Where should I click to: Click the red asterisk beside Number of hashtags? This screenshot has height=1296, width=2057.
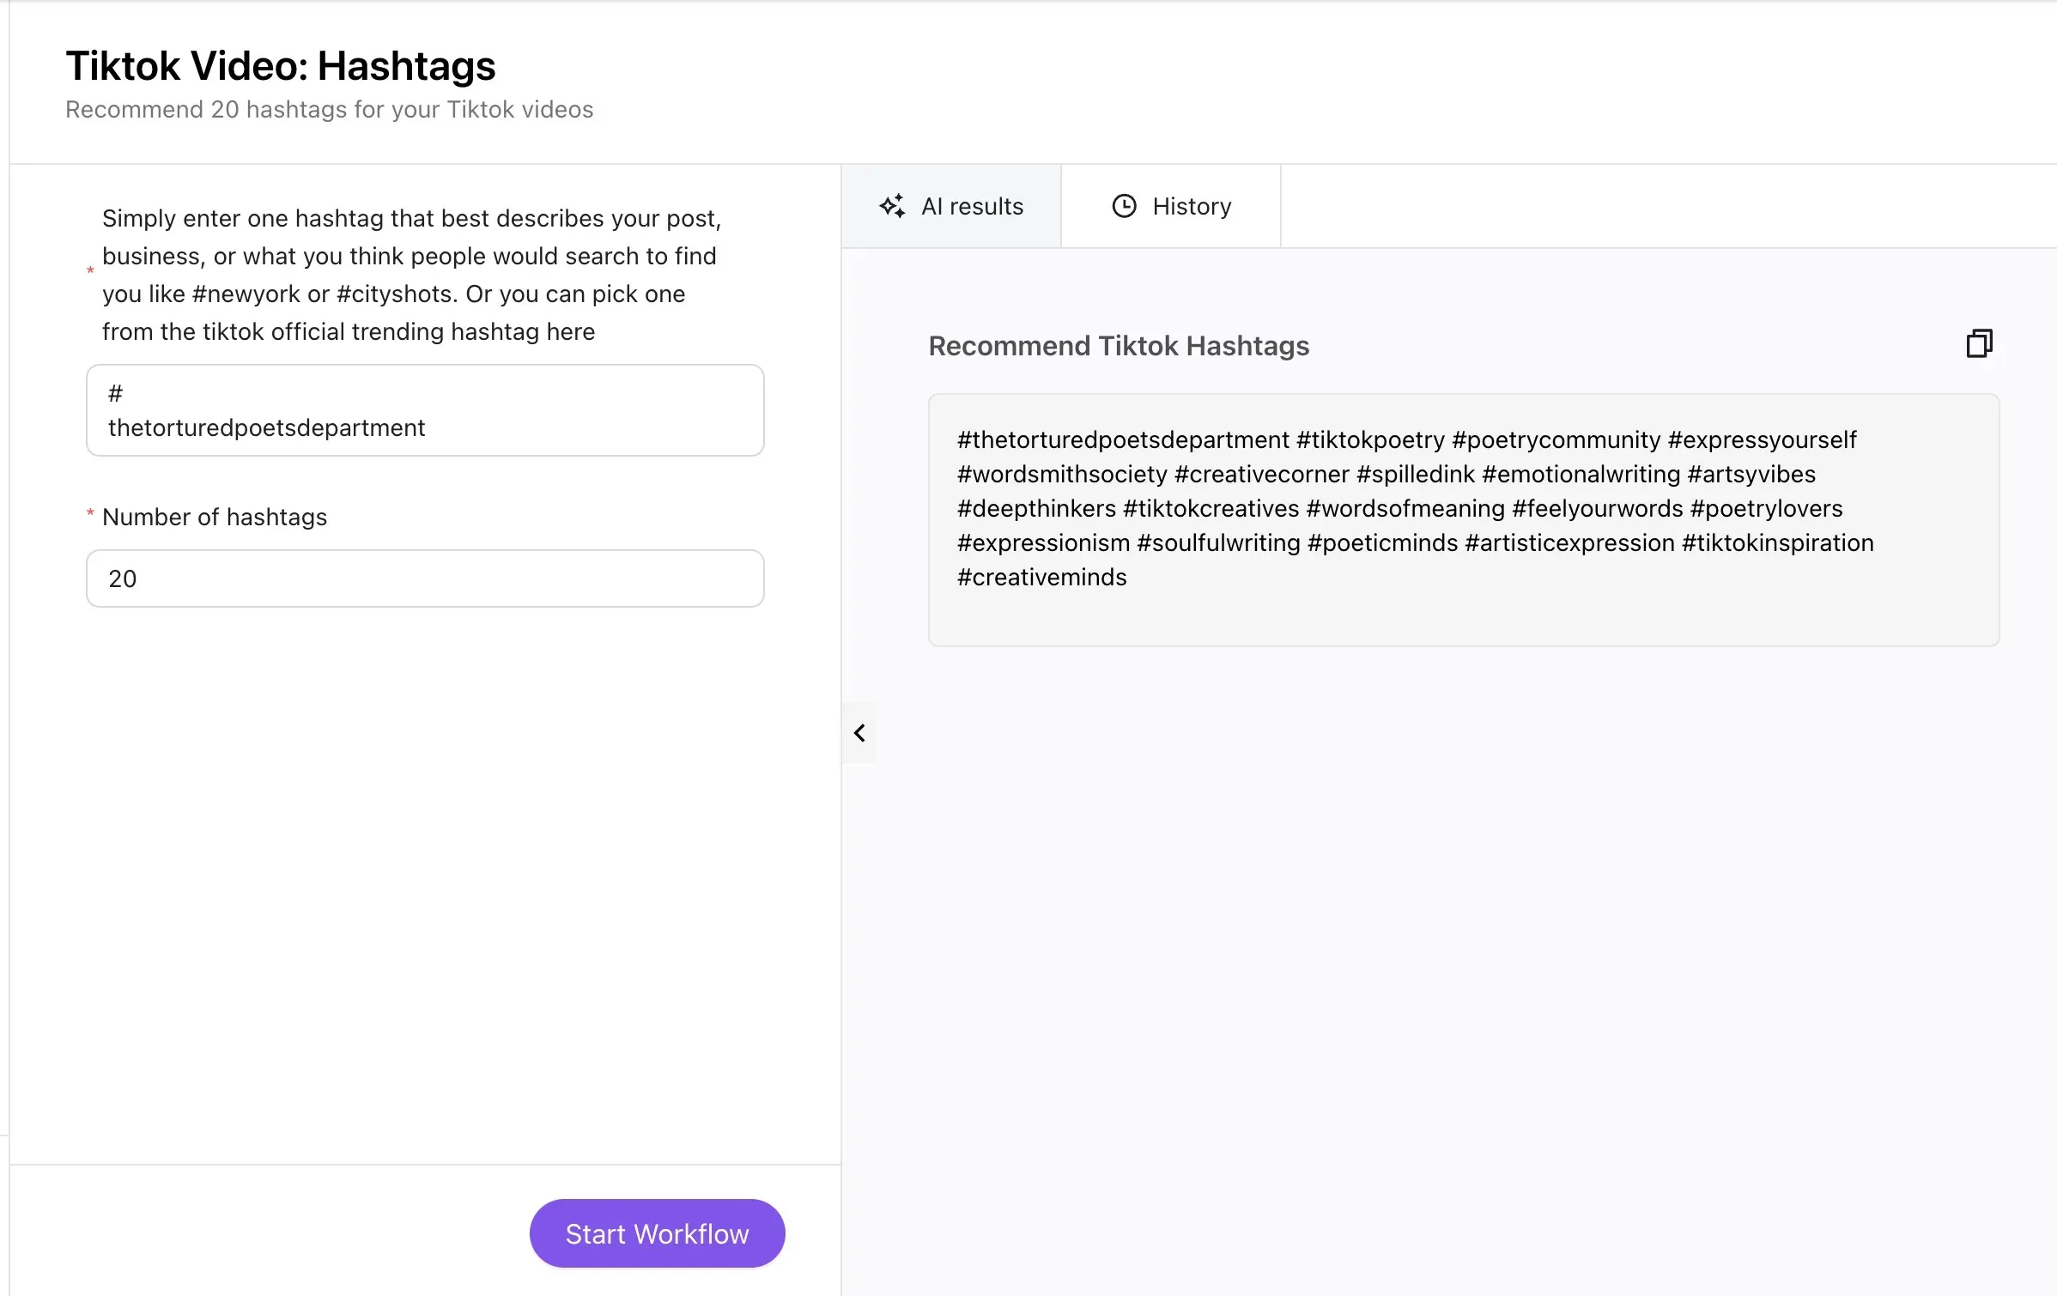91,512
